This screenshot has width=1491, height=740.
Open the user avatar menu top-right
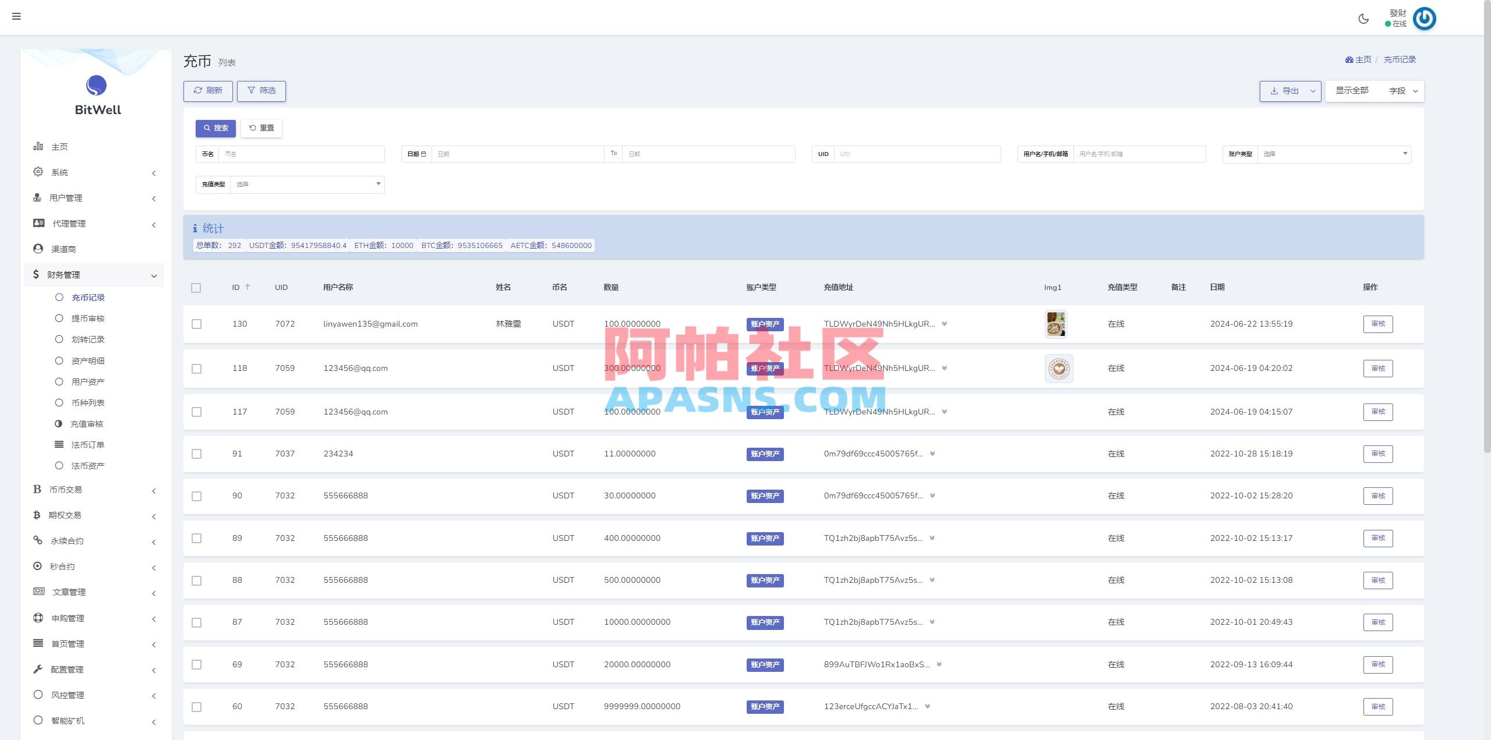click(x=1425, y=18)
